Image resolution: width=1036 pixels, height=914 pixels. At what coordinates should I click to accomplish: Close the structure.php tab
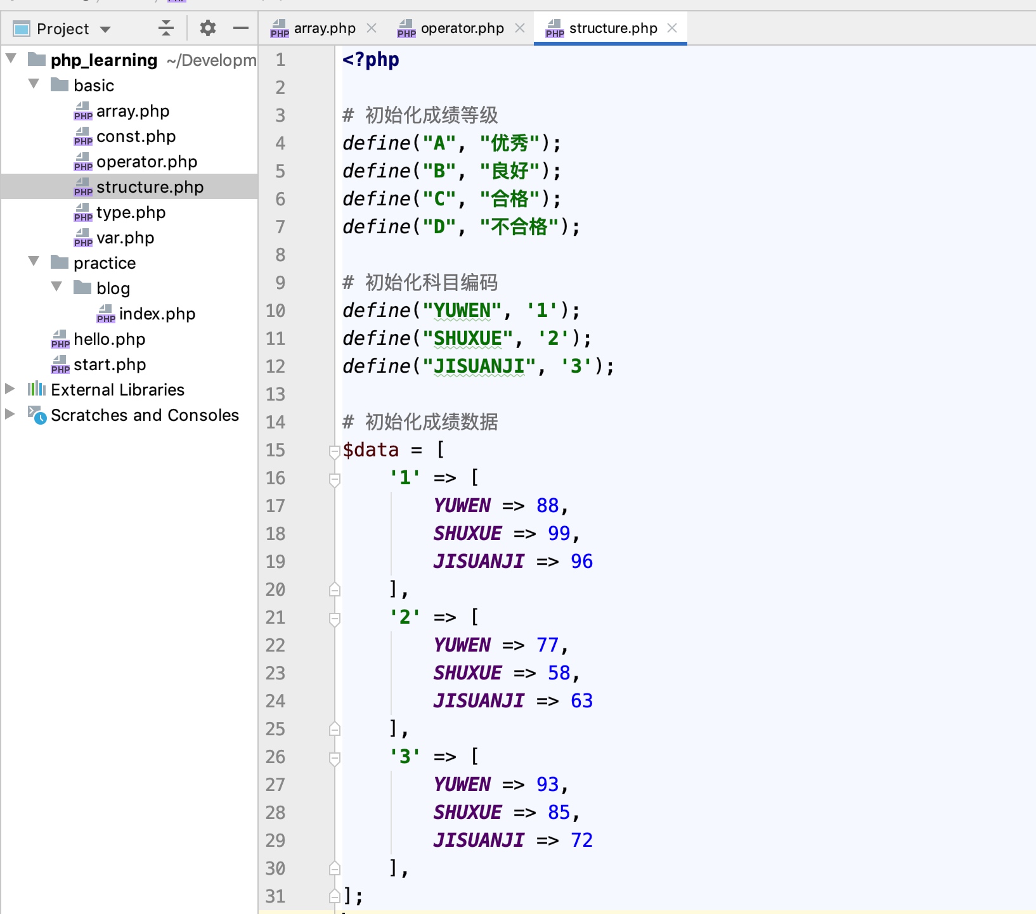673,28
